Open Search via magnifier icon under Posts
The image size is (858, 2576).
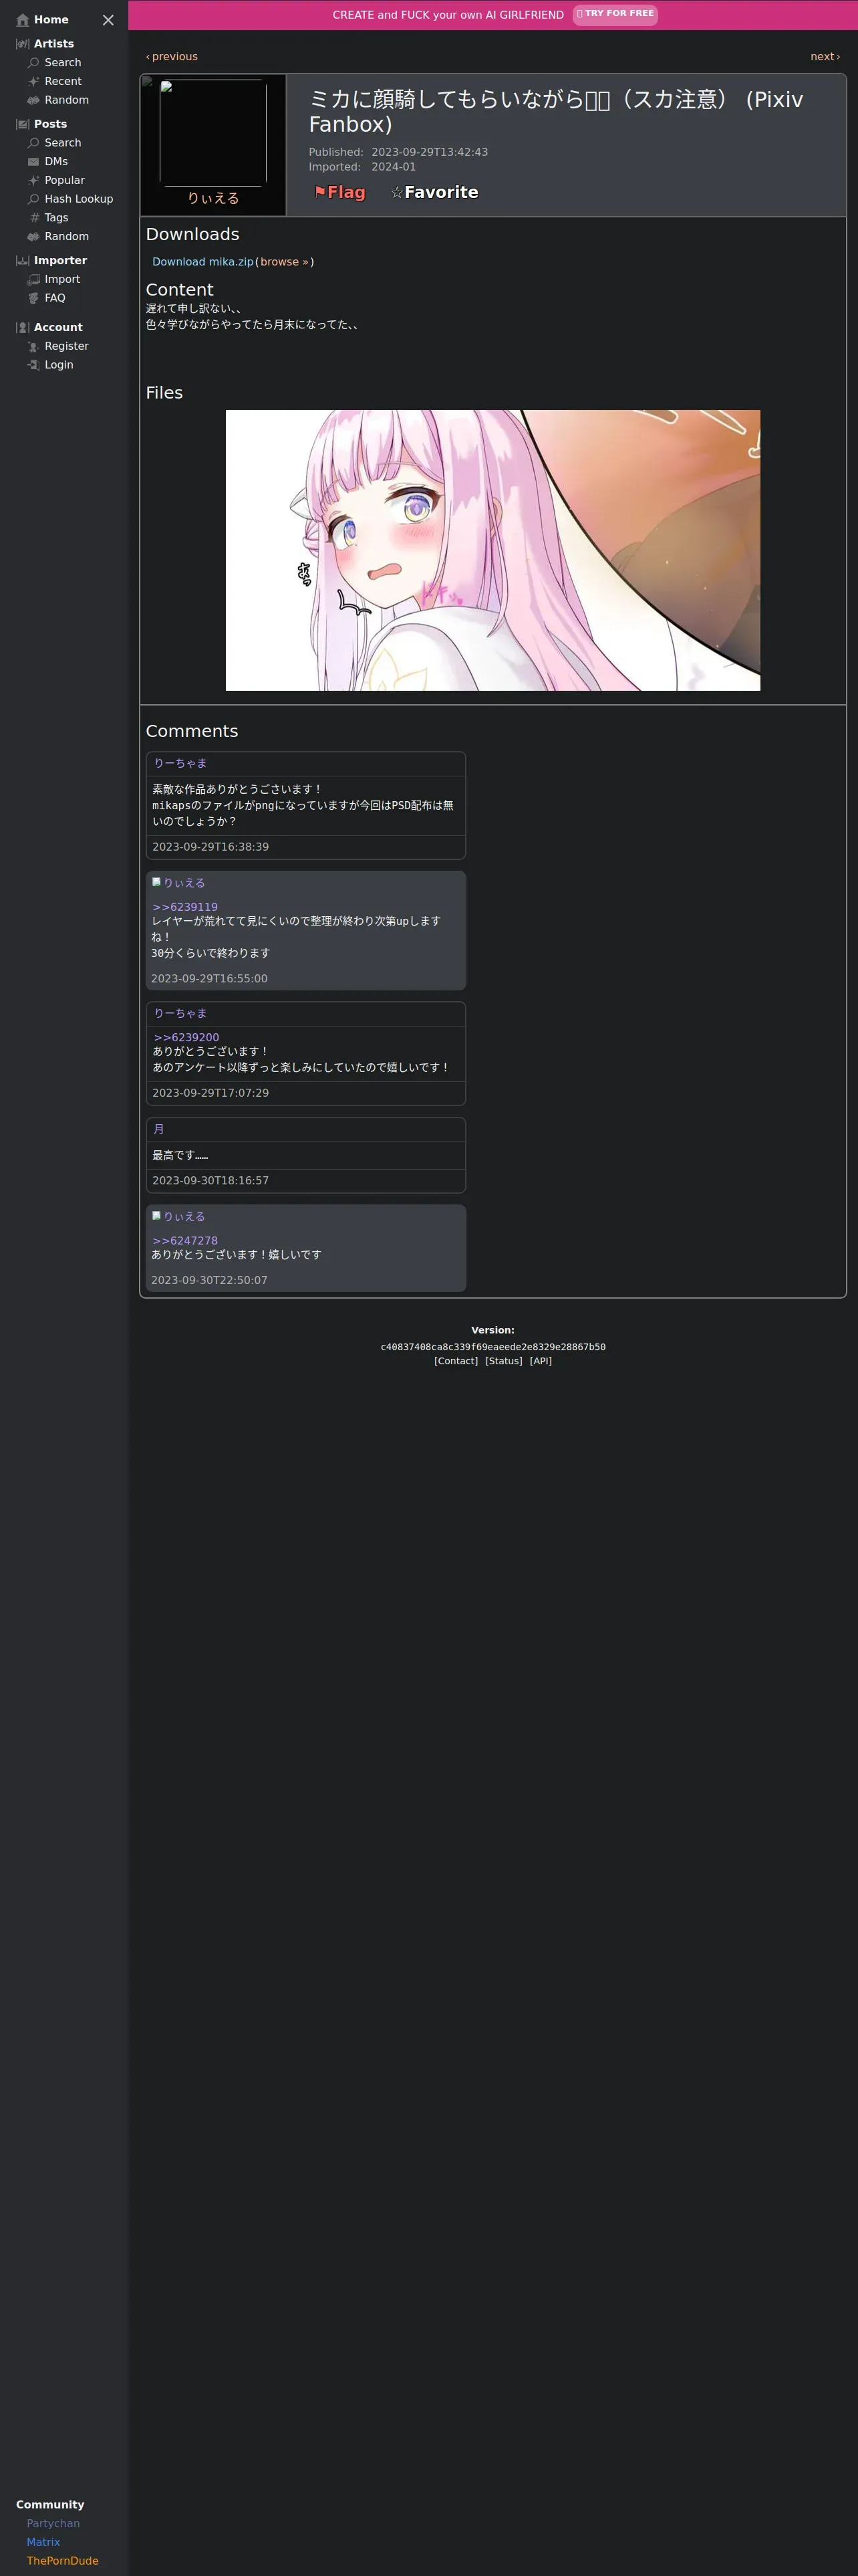34,143
